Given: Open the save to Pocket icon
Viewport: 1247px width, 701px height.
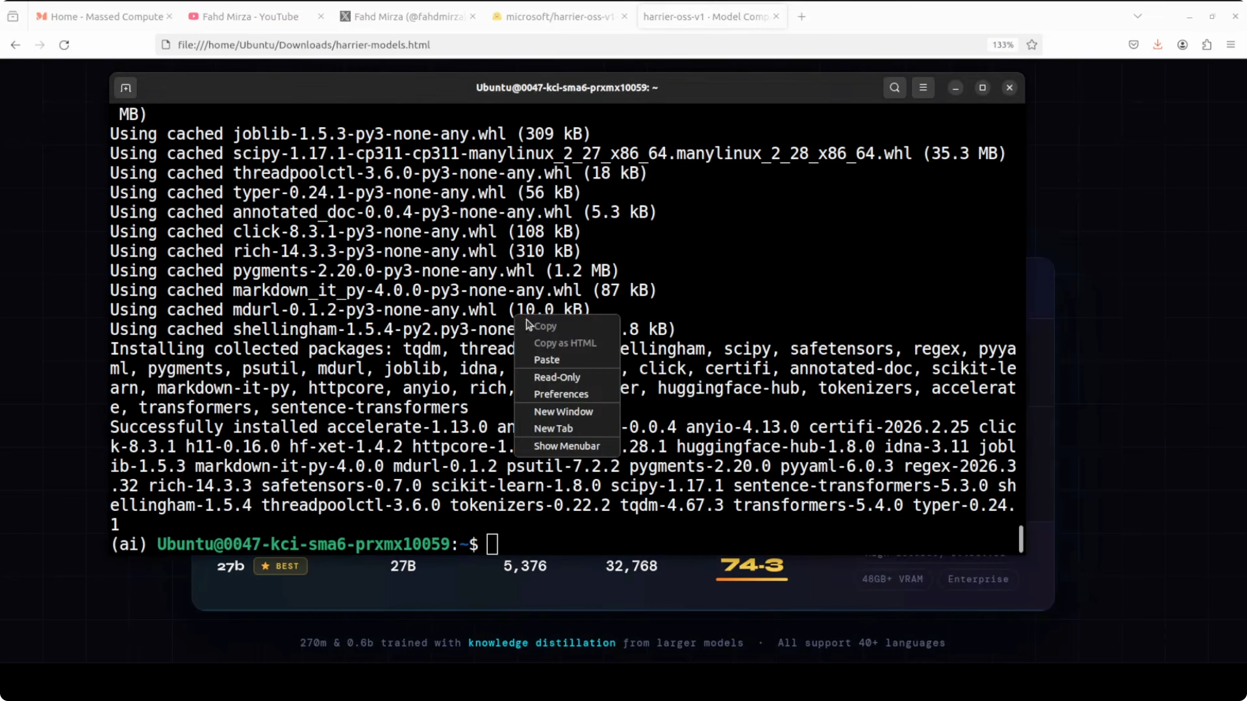Looking at the screenshot, I should click(1133, 45).
